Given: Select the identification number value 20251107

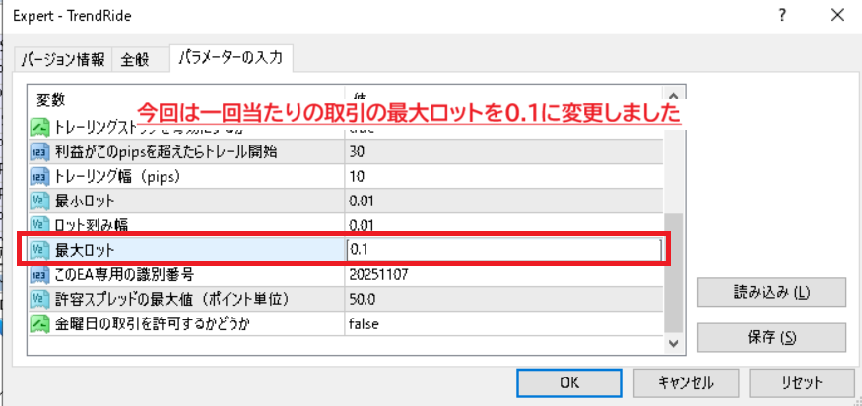Looking at the screenshot, I should point(378,274).
